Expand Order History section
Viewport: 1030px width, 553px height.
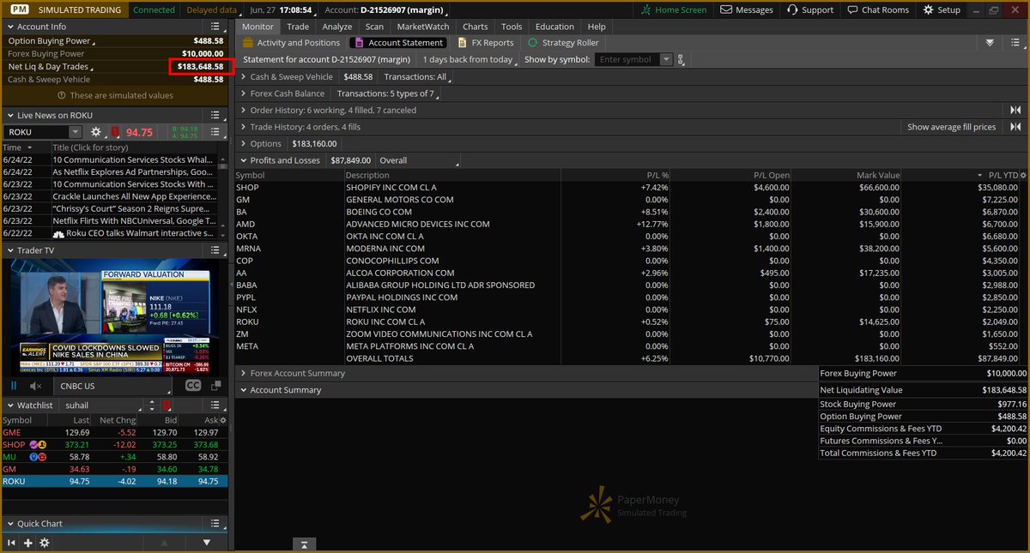point(244,110)
